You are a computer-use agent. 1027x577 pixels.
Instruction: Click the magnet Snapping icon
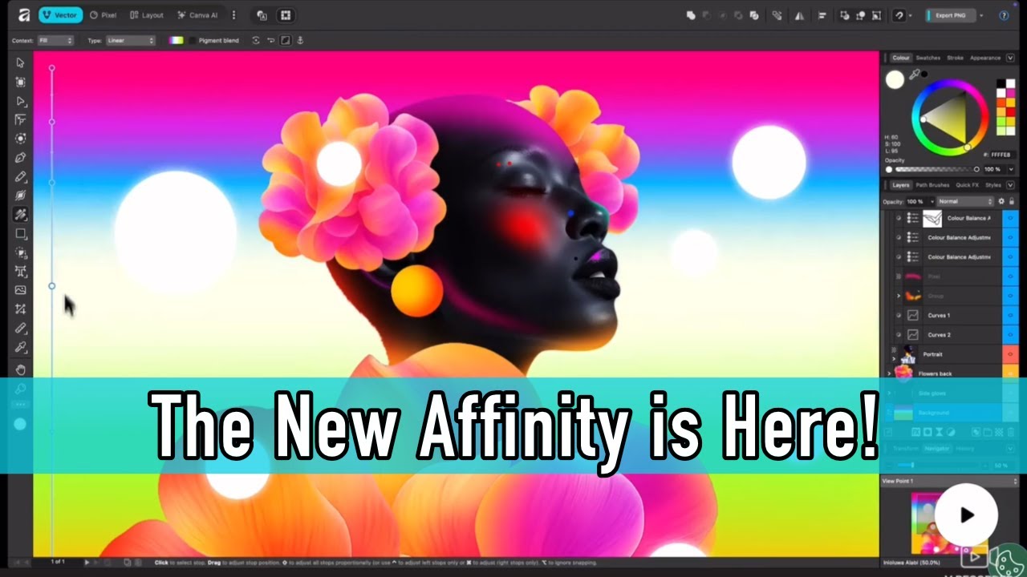pos(899,15)
